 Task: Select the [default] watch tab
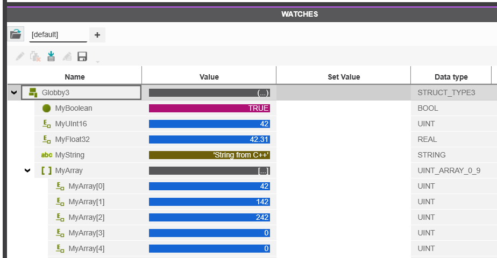click(x=58, y=35)
